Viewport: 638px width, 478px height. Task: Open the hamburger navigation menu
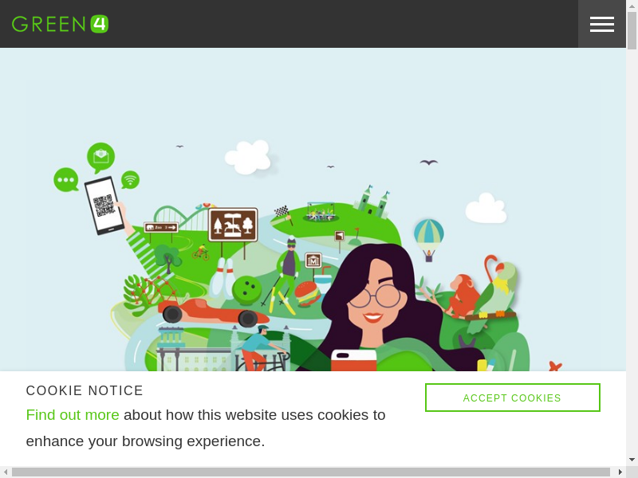(602, 24)
